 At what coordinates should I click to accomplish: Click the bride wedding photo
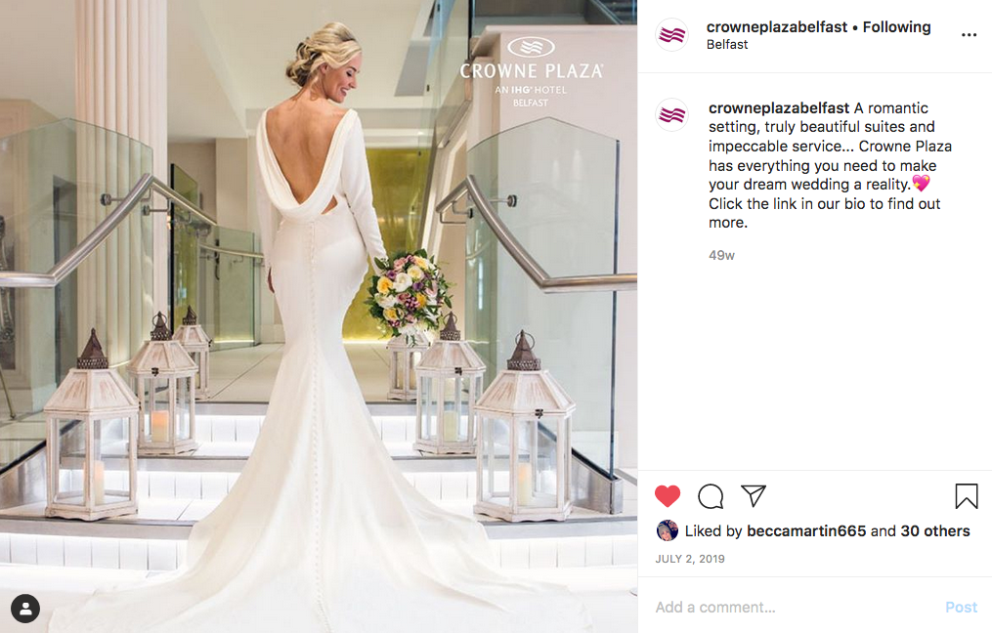[x=319, y=316]
